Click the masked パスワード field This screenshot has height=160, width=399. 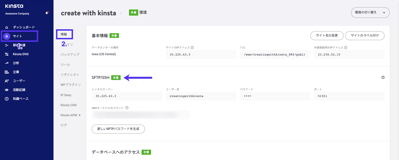[x=275, y=96]
